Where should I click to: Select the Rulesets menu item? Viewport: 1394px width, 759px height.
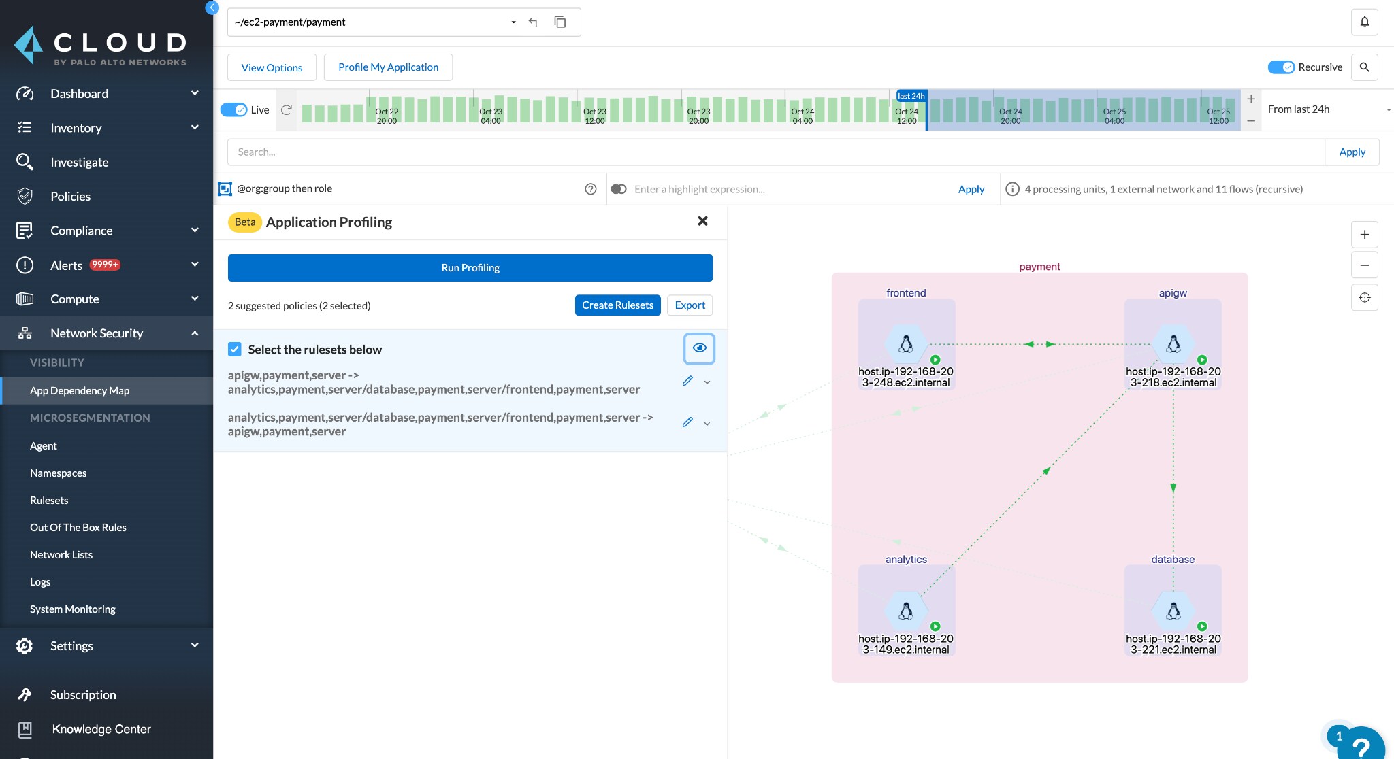point(48,499)
